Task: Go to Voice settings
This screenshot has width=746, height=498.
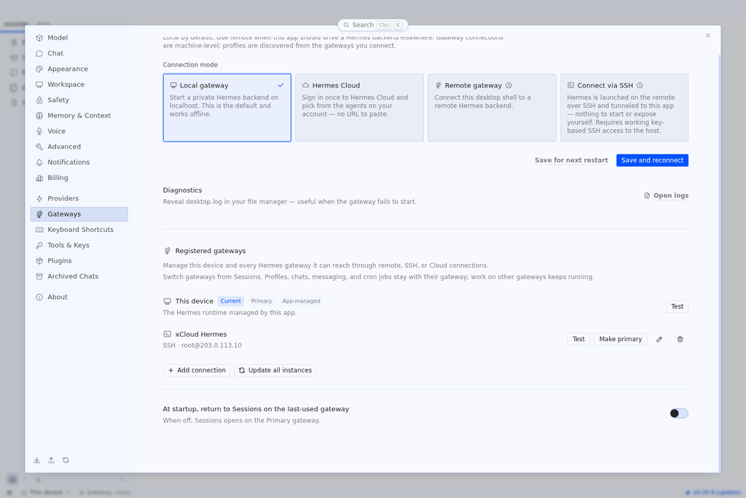Action: 79,131
